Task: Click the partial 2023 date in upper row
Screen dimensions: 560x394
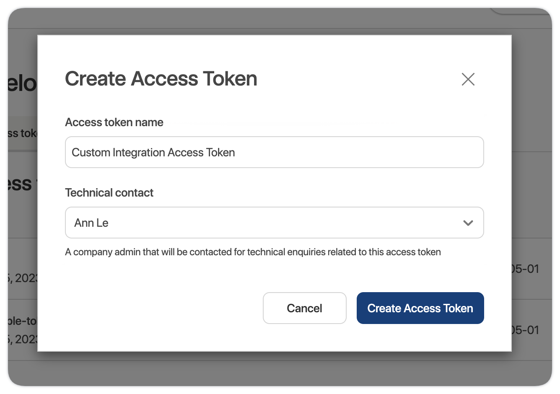Action: click(x=24, y=278)
